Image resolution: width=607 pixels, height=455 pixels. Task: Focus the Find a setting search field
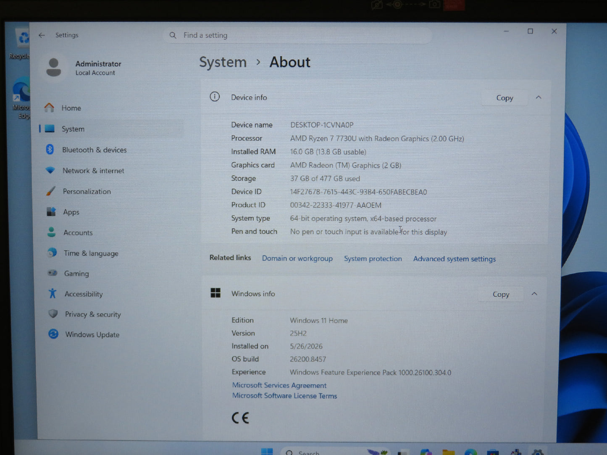click(298, 35)
